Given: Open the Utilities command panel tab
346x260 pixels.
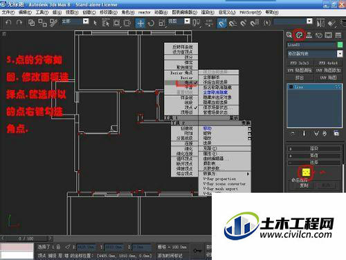Looking at the screenshot, I should click(x=338, y=35).
